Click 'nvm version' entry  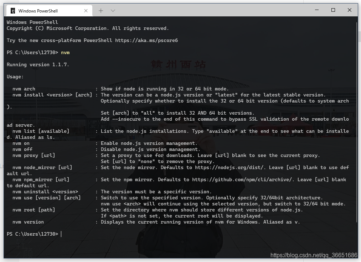pyautogui.click(x=28, y=222)
